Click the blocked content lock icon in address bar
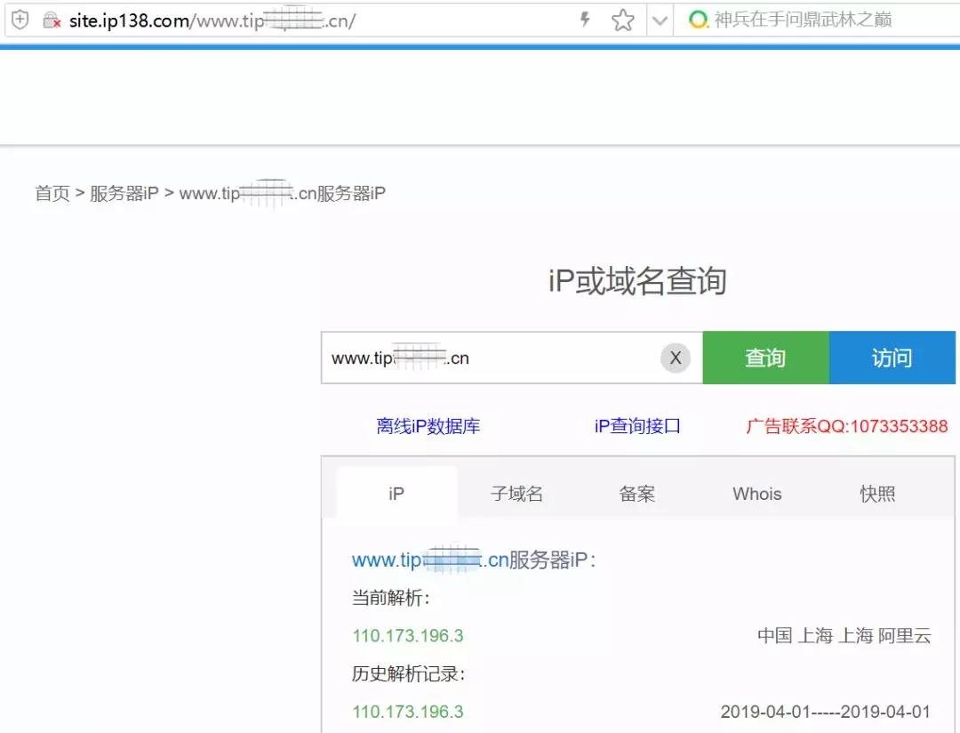This screenshot has width=960, height=733. click(x=52, y=18)
